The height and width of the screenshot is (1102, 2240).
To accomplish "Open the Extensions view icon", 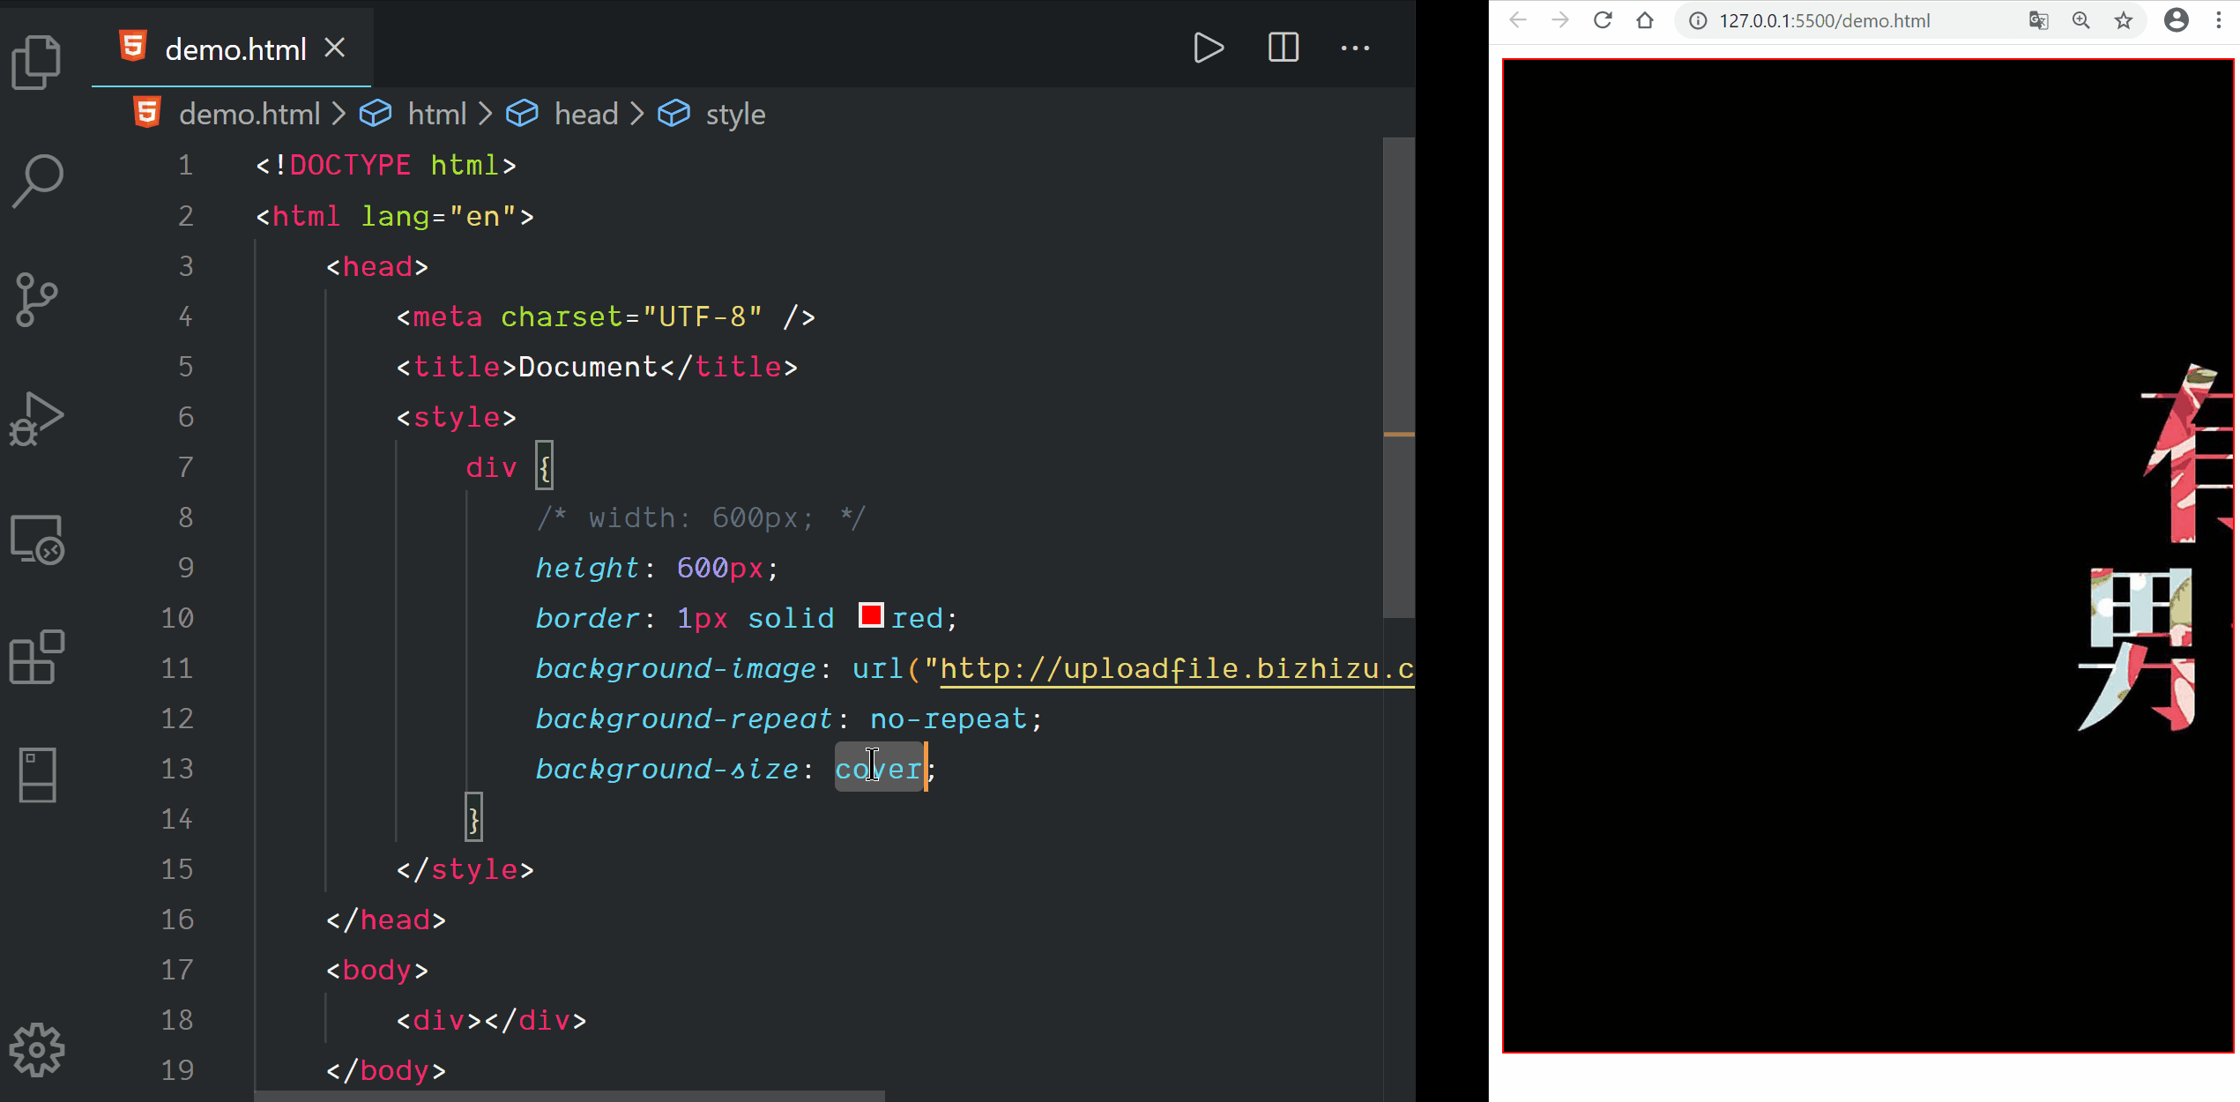I will point(36,657).
